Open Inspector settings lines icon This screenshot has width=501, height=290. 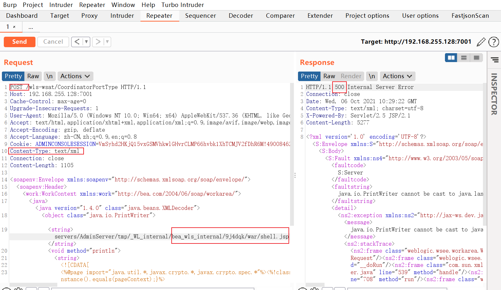tap(495, 60)
